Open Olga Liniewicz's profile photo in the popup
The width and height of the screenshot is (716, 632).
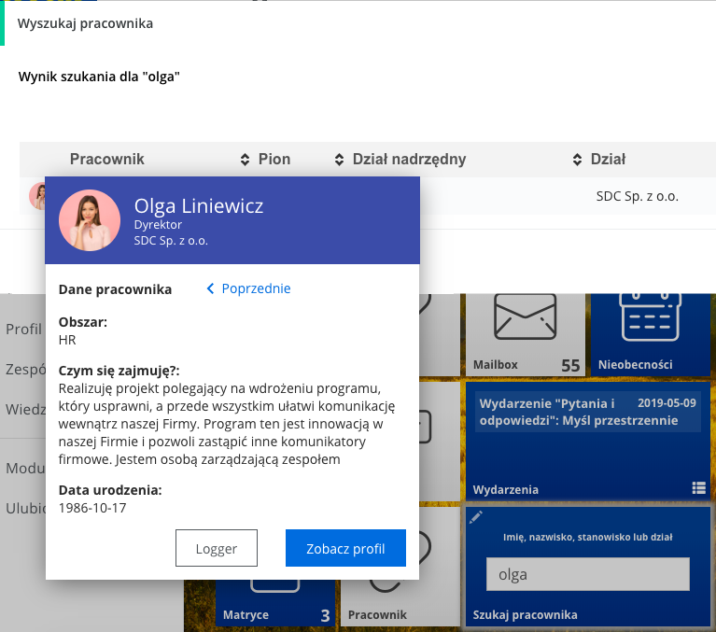[x=90, y=220]
